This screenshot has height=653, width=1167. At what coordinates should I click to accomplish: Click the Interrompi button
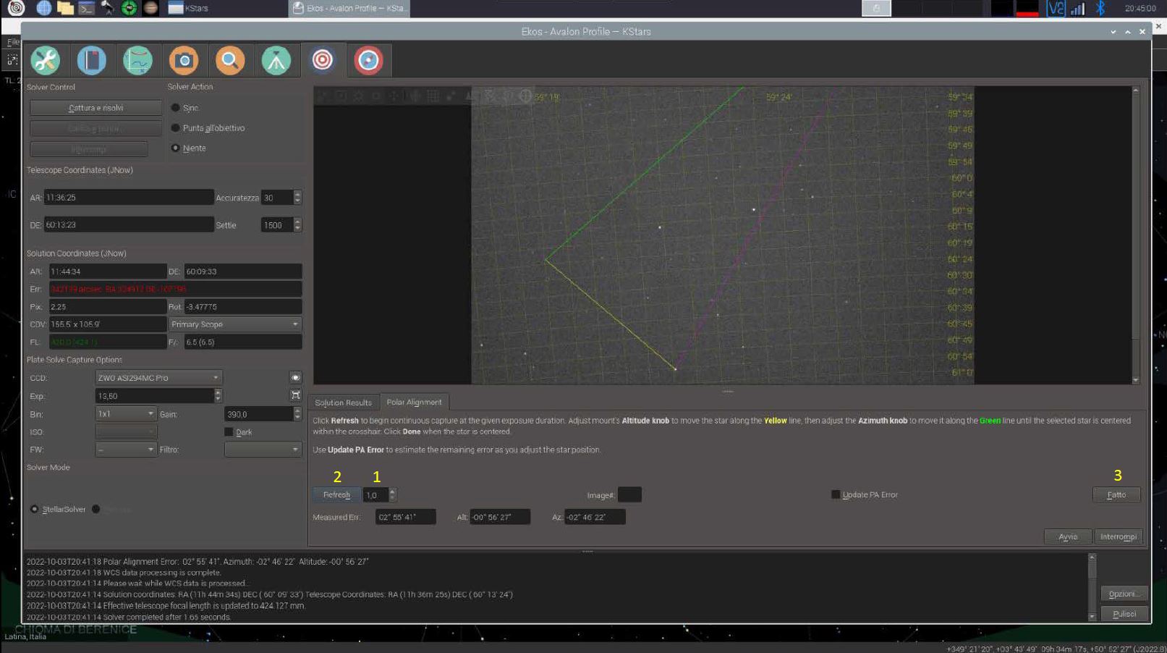coord(1118,536)
